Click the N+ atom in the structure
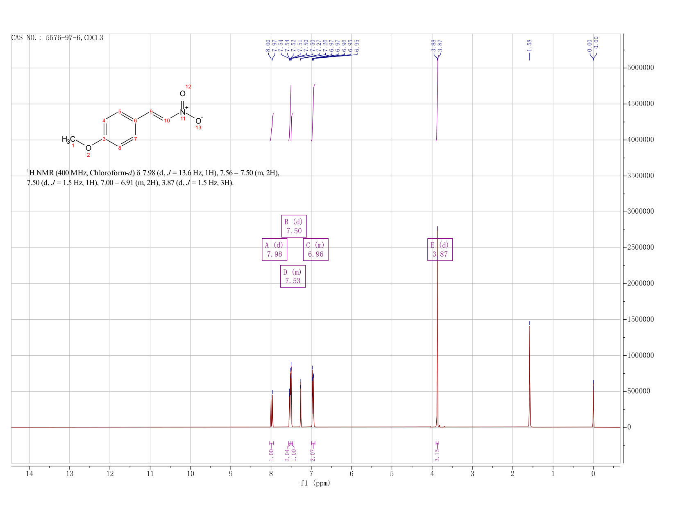 pyautogui.click(x=183, y=111)
